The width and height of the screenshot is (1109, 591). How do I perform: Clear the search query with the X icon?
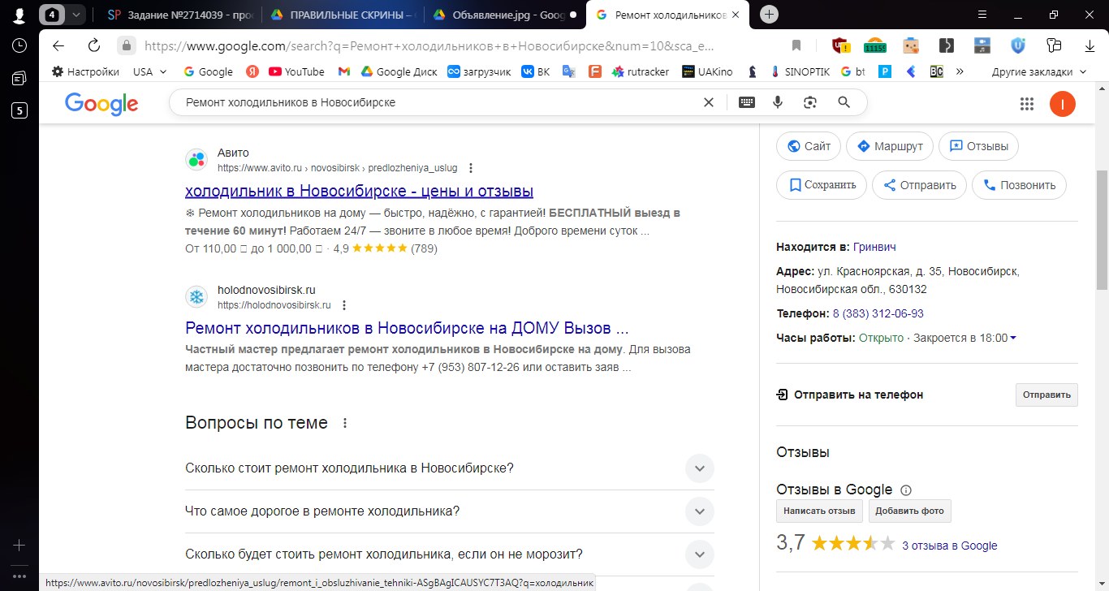coord(709,102)
